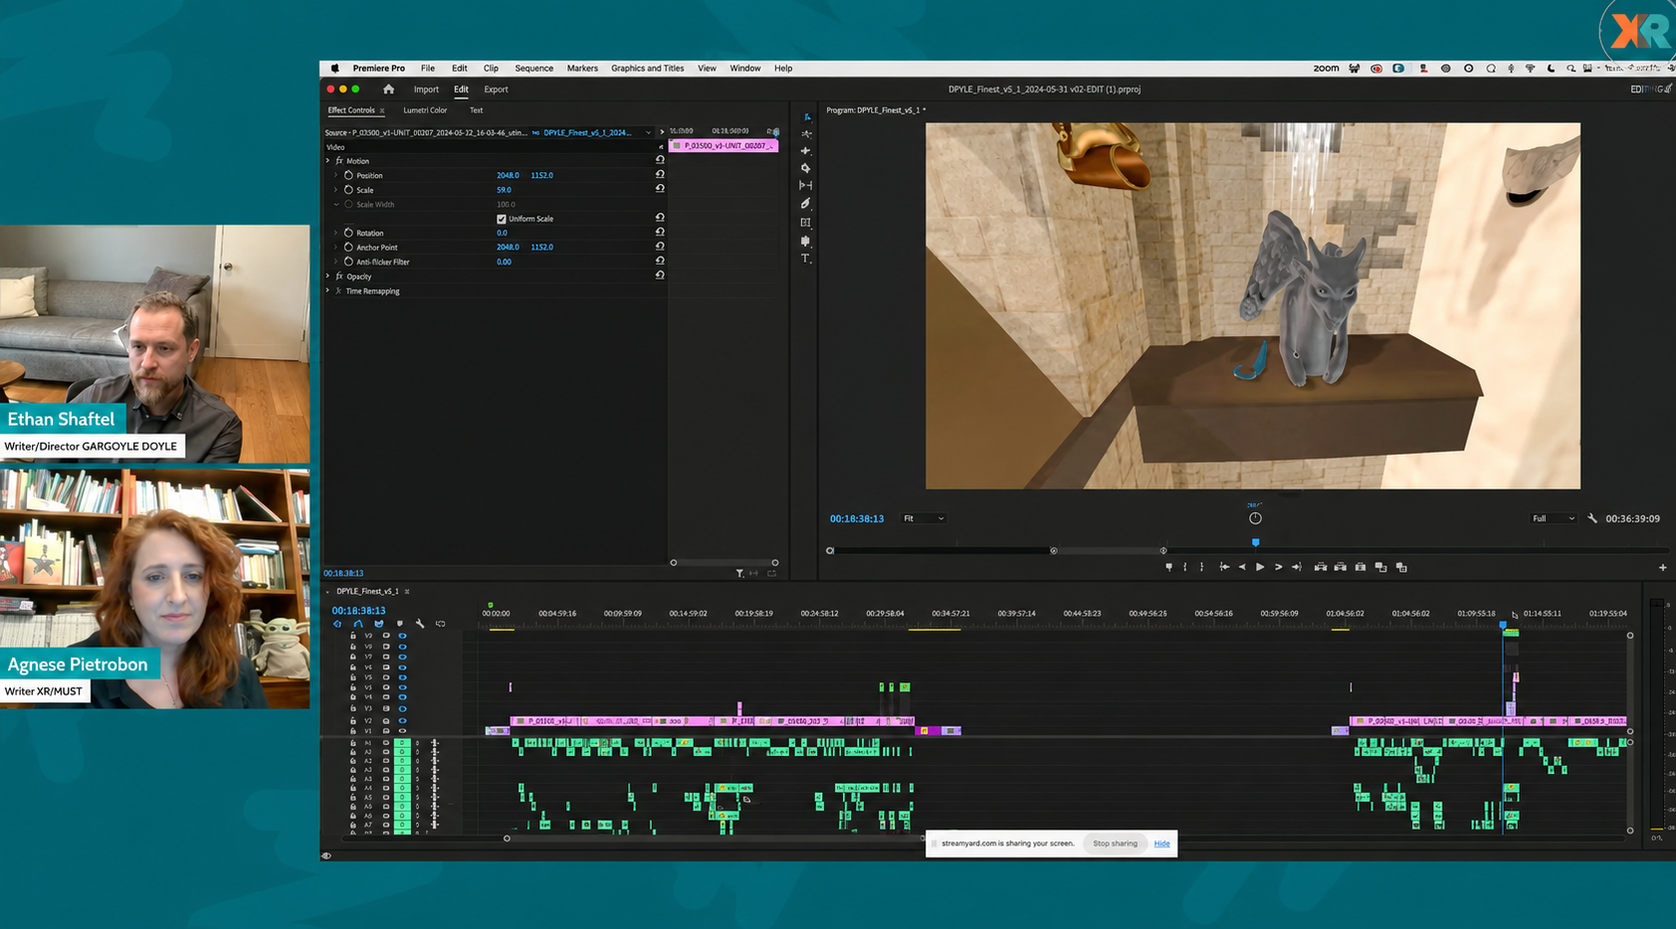Viewport: 1676px width, 929px height.
Task: Step back one frame
Action: [x=1242, y=567]
